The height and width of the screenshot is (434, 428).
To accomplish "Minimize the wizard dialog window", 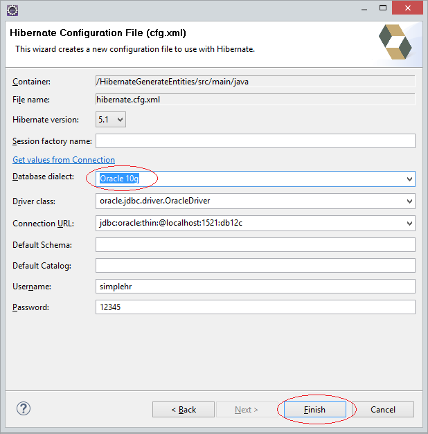I will [364, 8].
